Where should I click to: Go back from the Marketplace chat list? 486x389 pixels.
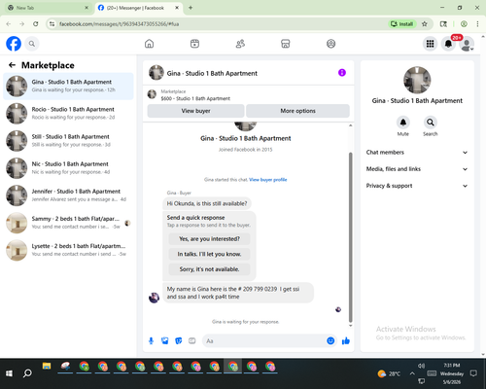pos(12,65)
